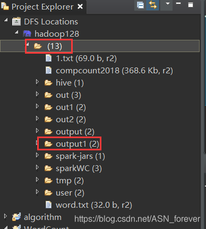Click the output (2) folder icon
This screenshot has height=229, width=206.
[48, 132]
